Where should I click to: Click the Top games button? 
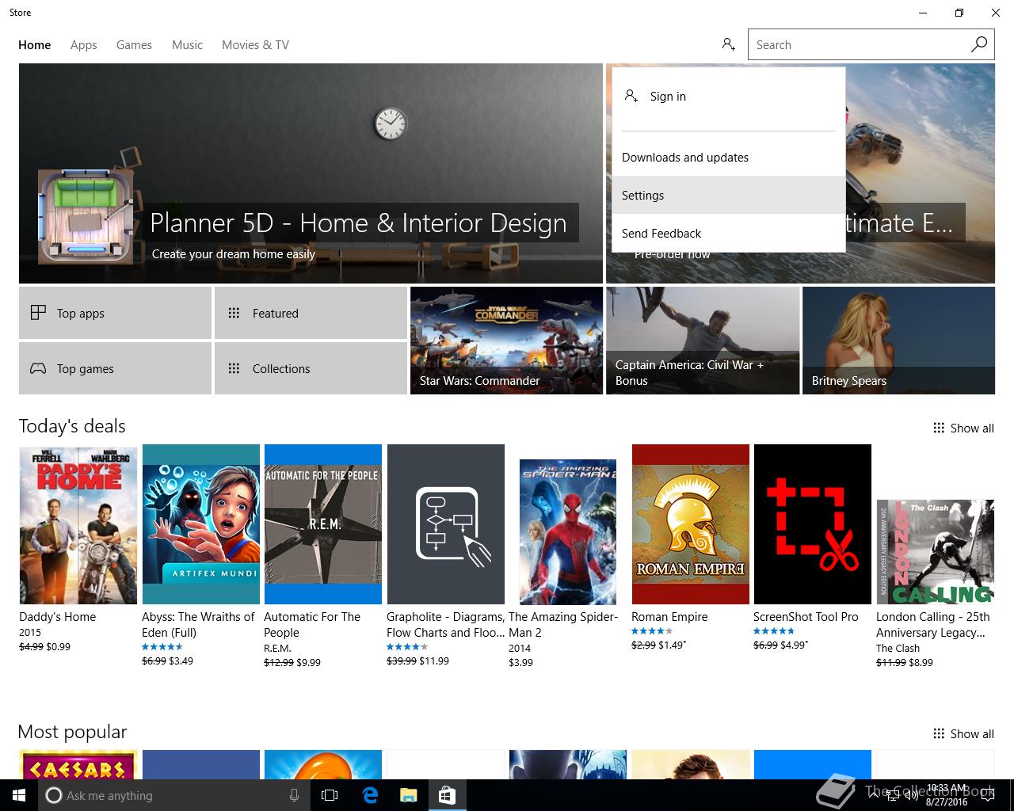[x=115, y=368]
